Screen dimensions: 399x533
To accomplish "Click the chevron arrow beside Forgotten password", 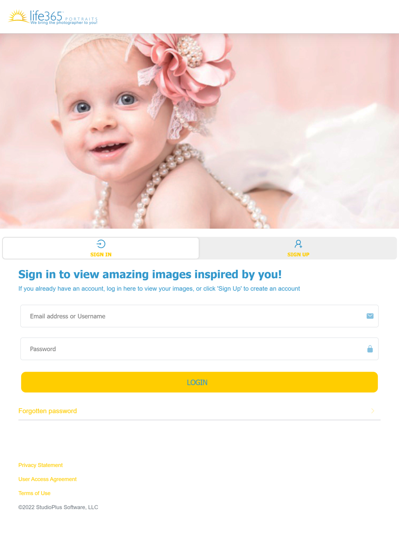I will [x=373, y=411].
